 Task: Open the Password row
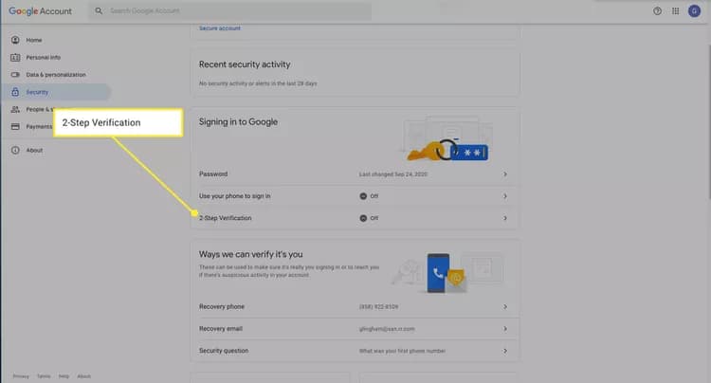point(355,174)
